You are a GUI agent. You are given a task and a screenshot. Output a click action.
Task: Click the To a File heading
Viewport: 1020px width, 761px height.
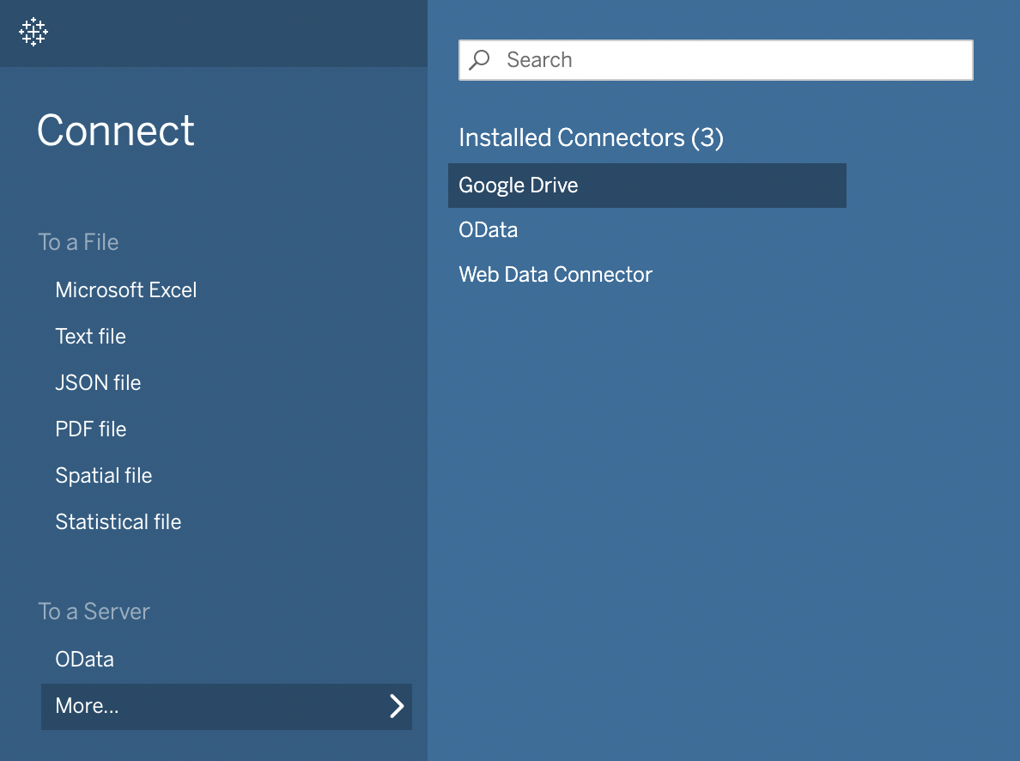pyautogui.click(x=78, y=242)
